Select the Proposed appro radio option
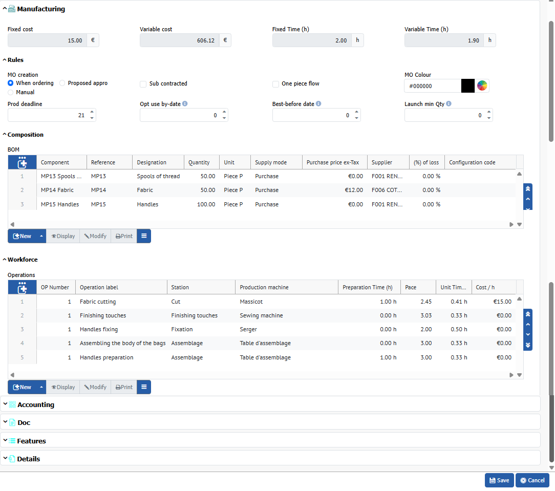 tap(62, 83)
